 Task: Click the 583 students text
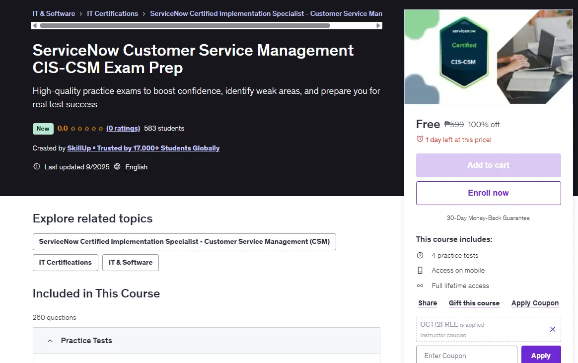click(x=164, y=128)
